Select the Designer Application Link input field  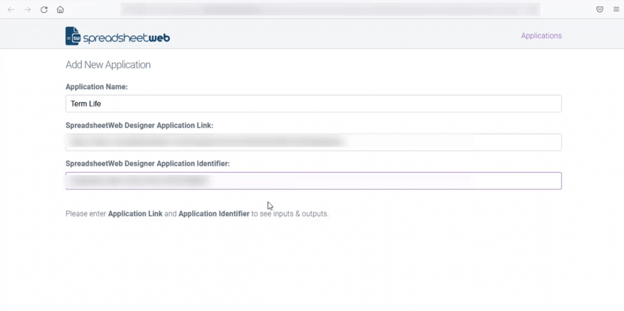pyautogui.click(x=313, y=142)
